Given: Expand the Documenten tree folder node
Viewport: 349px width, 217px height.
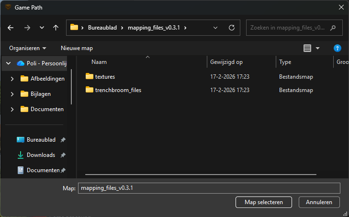Looking at the screenshot, I should click(12, 109).
